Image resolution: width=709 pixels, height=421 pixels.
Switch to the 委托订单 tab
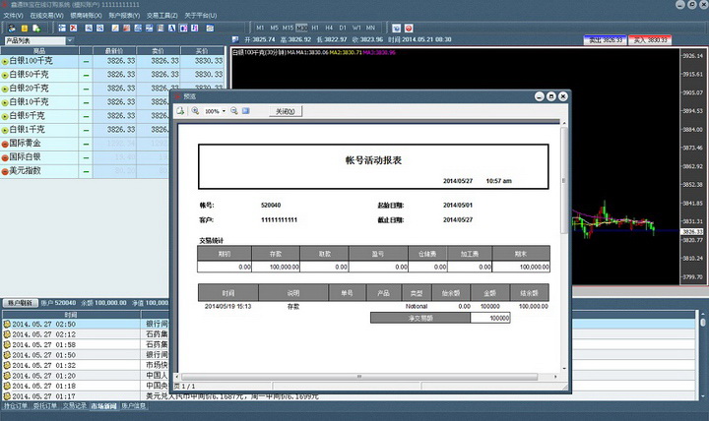(x=44, y=406)
